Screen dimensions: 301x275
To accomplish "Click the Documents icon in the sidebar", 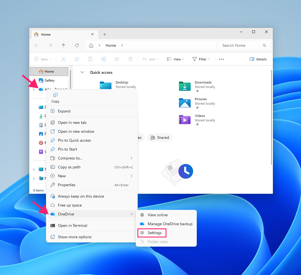I will pos(41,125).
